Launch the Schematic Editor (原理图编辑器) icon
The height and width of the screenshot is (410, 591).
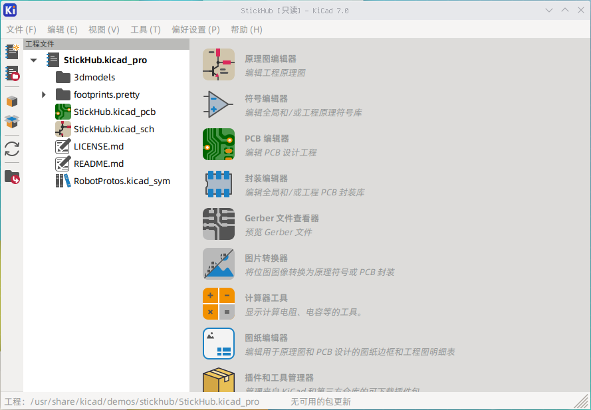218,65
